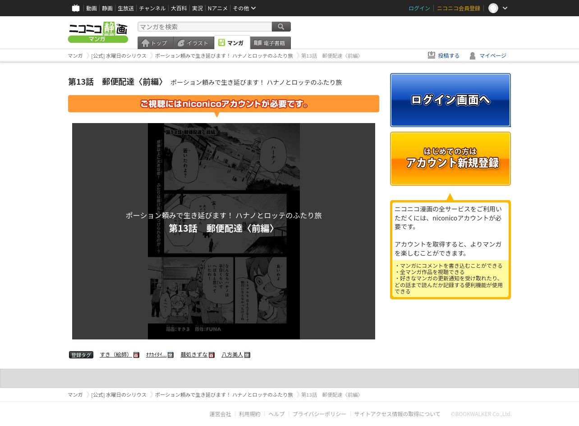
Task: Open サイトアクセス情報の取得について footer link
Action: pos(397,414)
